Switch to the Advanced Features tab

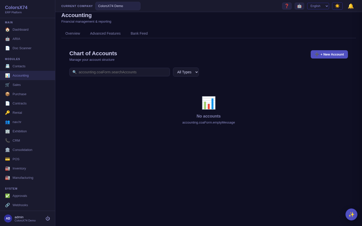(105, 33)
